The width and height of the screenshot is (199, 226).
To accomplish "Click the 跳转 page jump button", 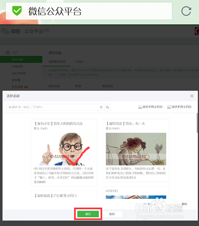I will tap(184, 204).
